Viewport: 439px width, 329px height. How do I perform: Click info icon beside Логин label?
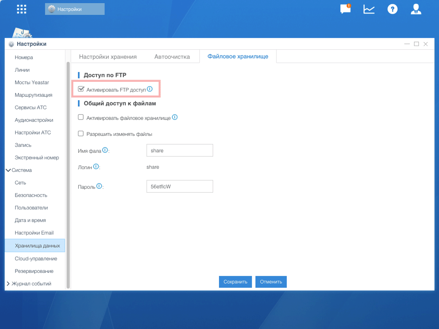(96, 166)
